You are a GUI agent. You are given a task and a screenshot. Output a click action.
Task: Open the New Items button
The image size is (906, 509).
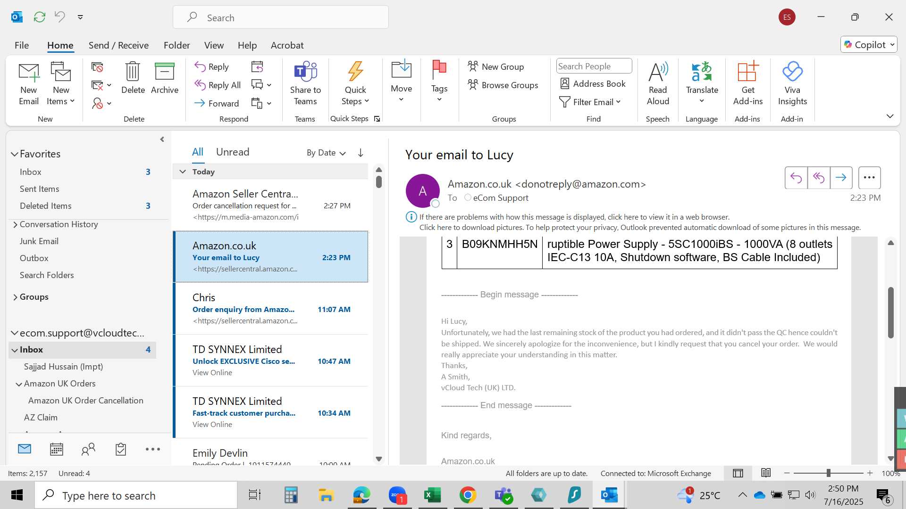pos(61,83)
